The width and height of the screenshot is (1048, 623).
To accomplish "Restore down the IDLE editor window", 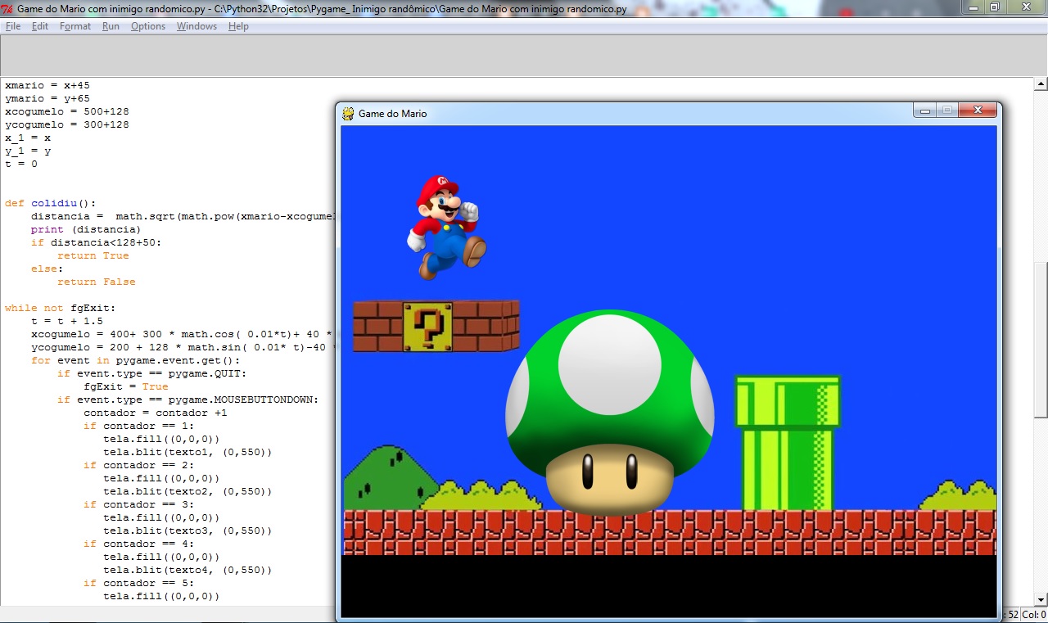I will [x=994, y=7].
